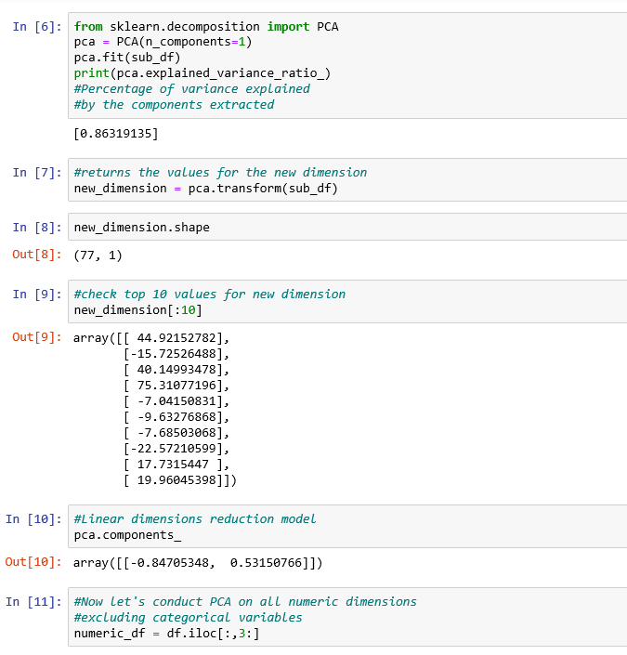
Task: Click the array value 75.31077196
Action: click(176, 386)
